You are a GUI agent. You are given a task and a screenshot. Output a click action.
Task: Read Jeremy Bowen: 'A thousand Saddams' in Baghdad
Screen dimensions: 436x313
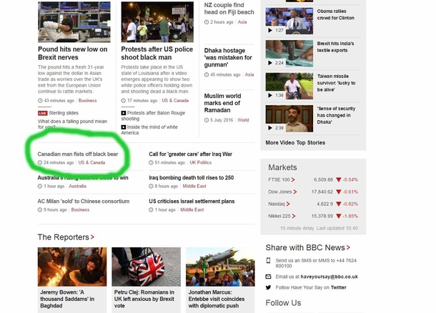[x=67, y=299]
